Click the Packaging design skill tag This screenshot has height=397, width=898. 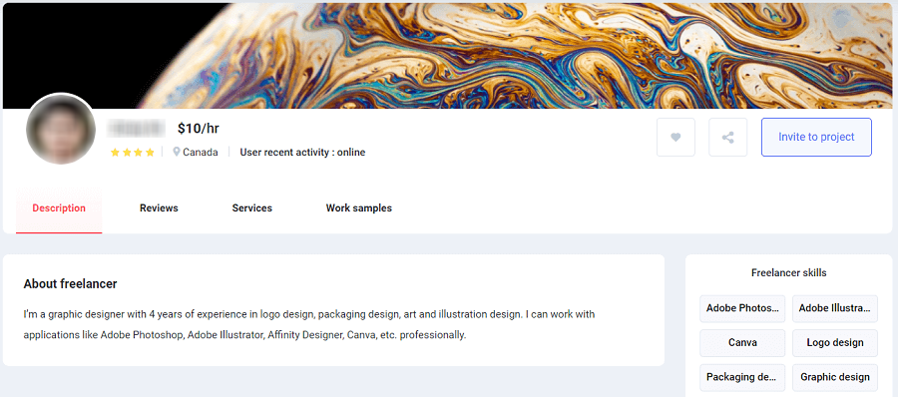[x=742, y=377]
